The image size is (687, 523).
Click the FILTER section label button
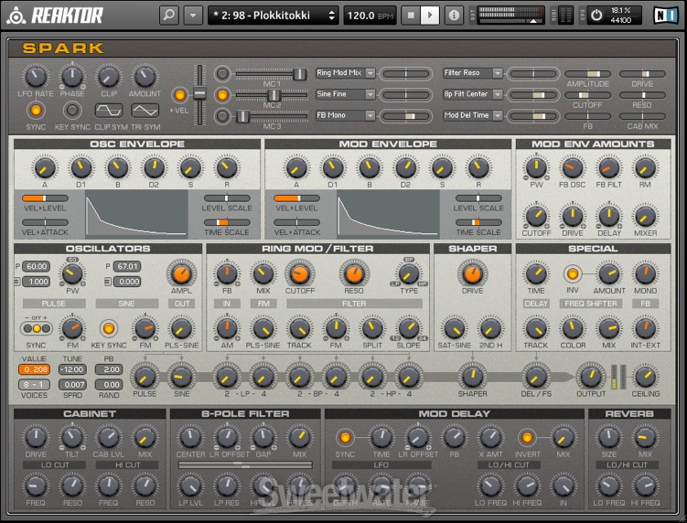(x=354, y=304)
